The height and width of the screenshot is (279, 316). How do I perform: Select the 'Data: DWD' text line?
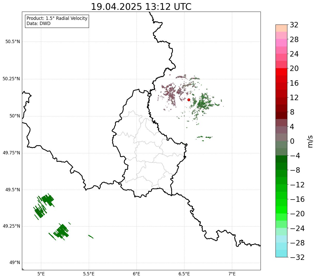pyautogui.click(x=39, y=24)
